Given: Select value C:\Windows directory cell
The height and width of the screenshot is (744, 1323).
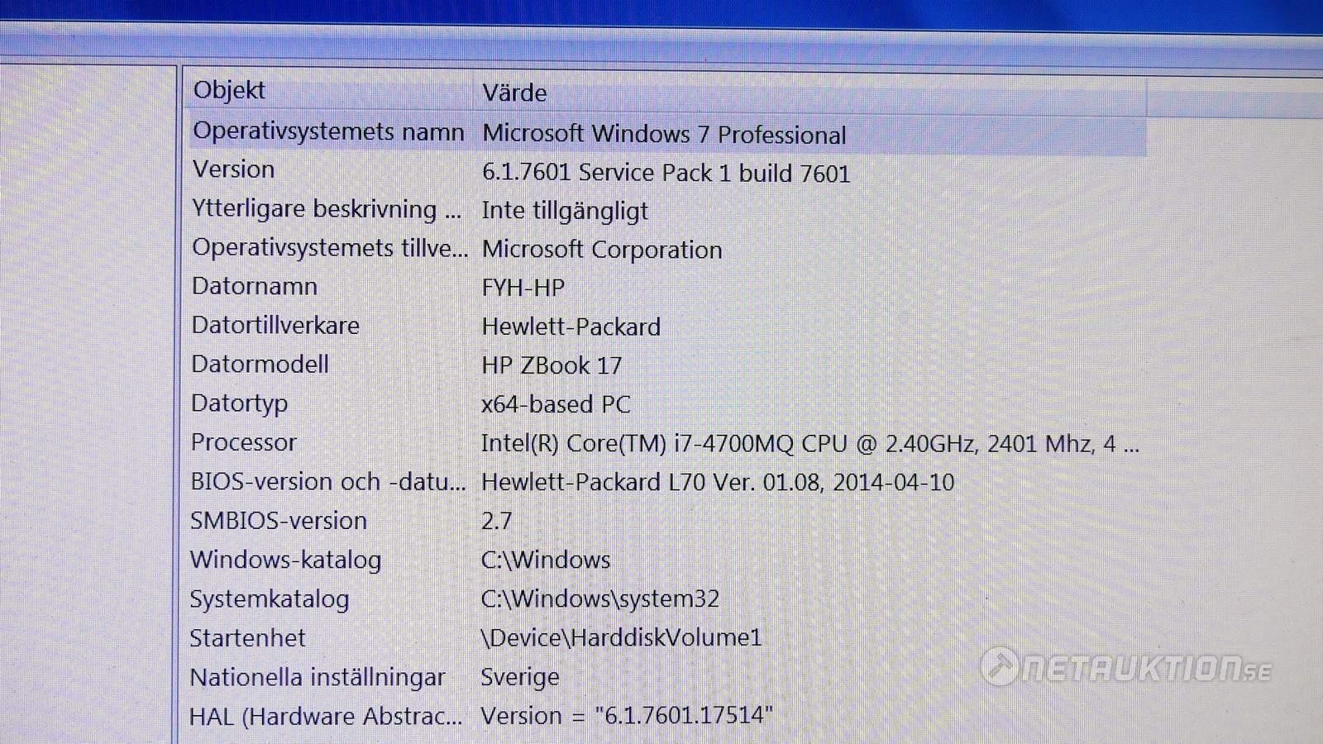Looking at the screenshot, I should click(x=546, y=560).
